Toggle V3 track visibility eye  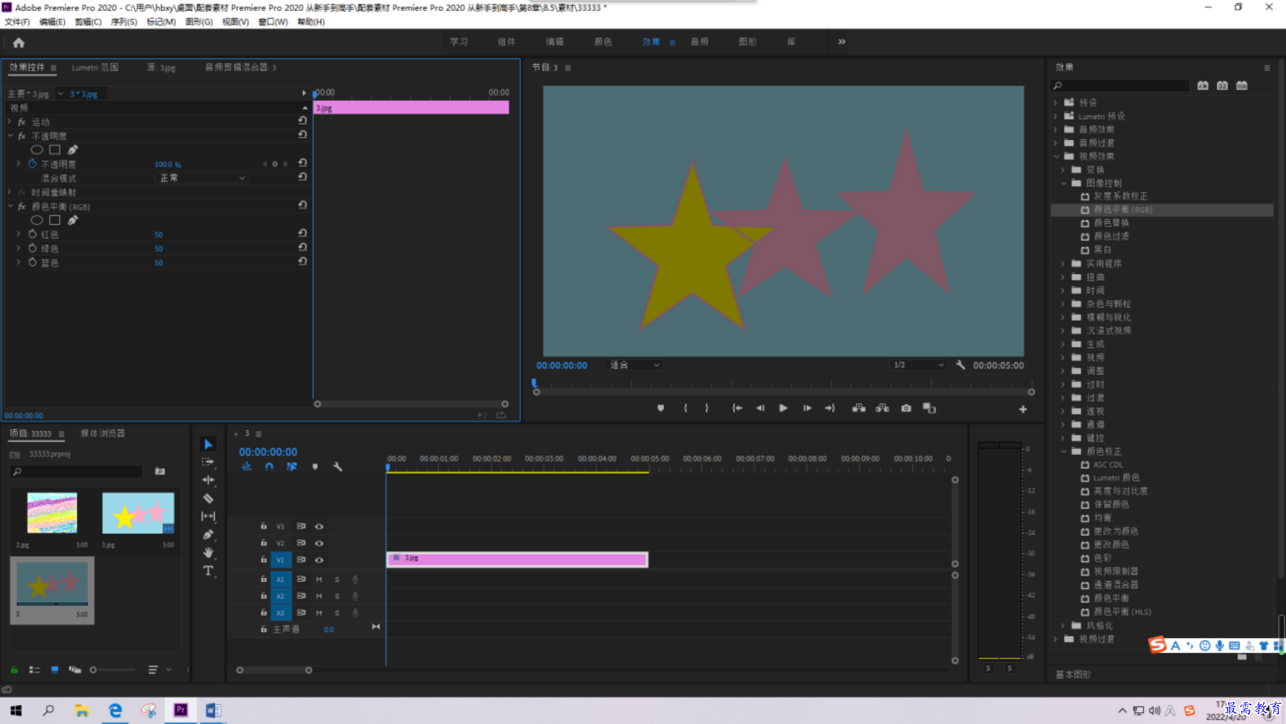tap(319, 526)
